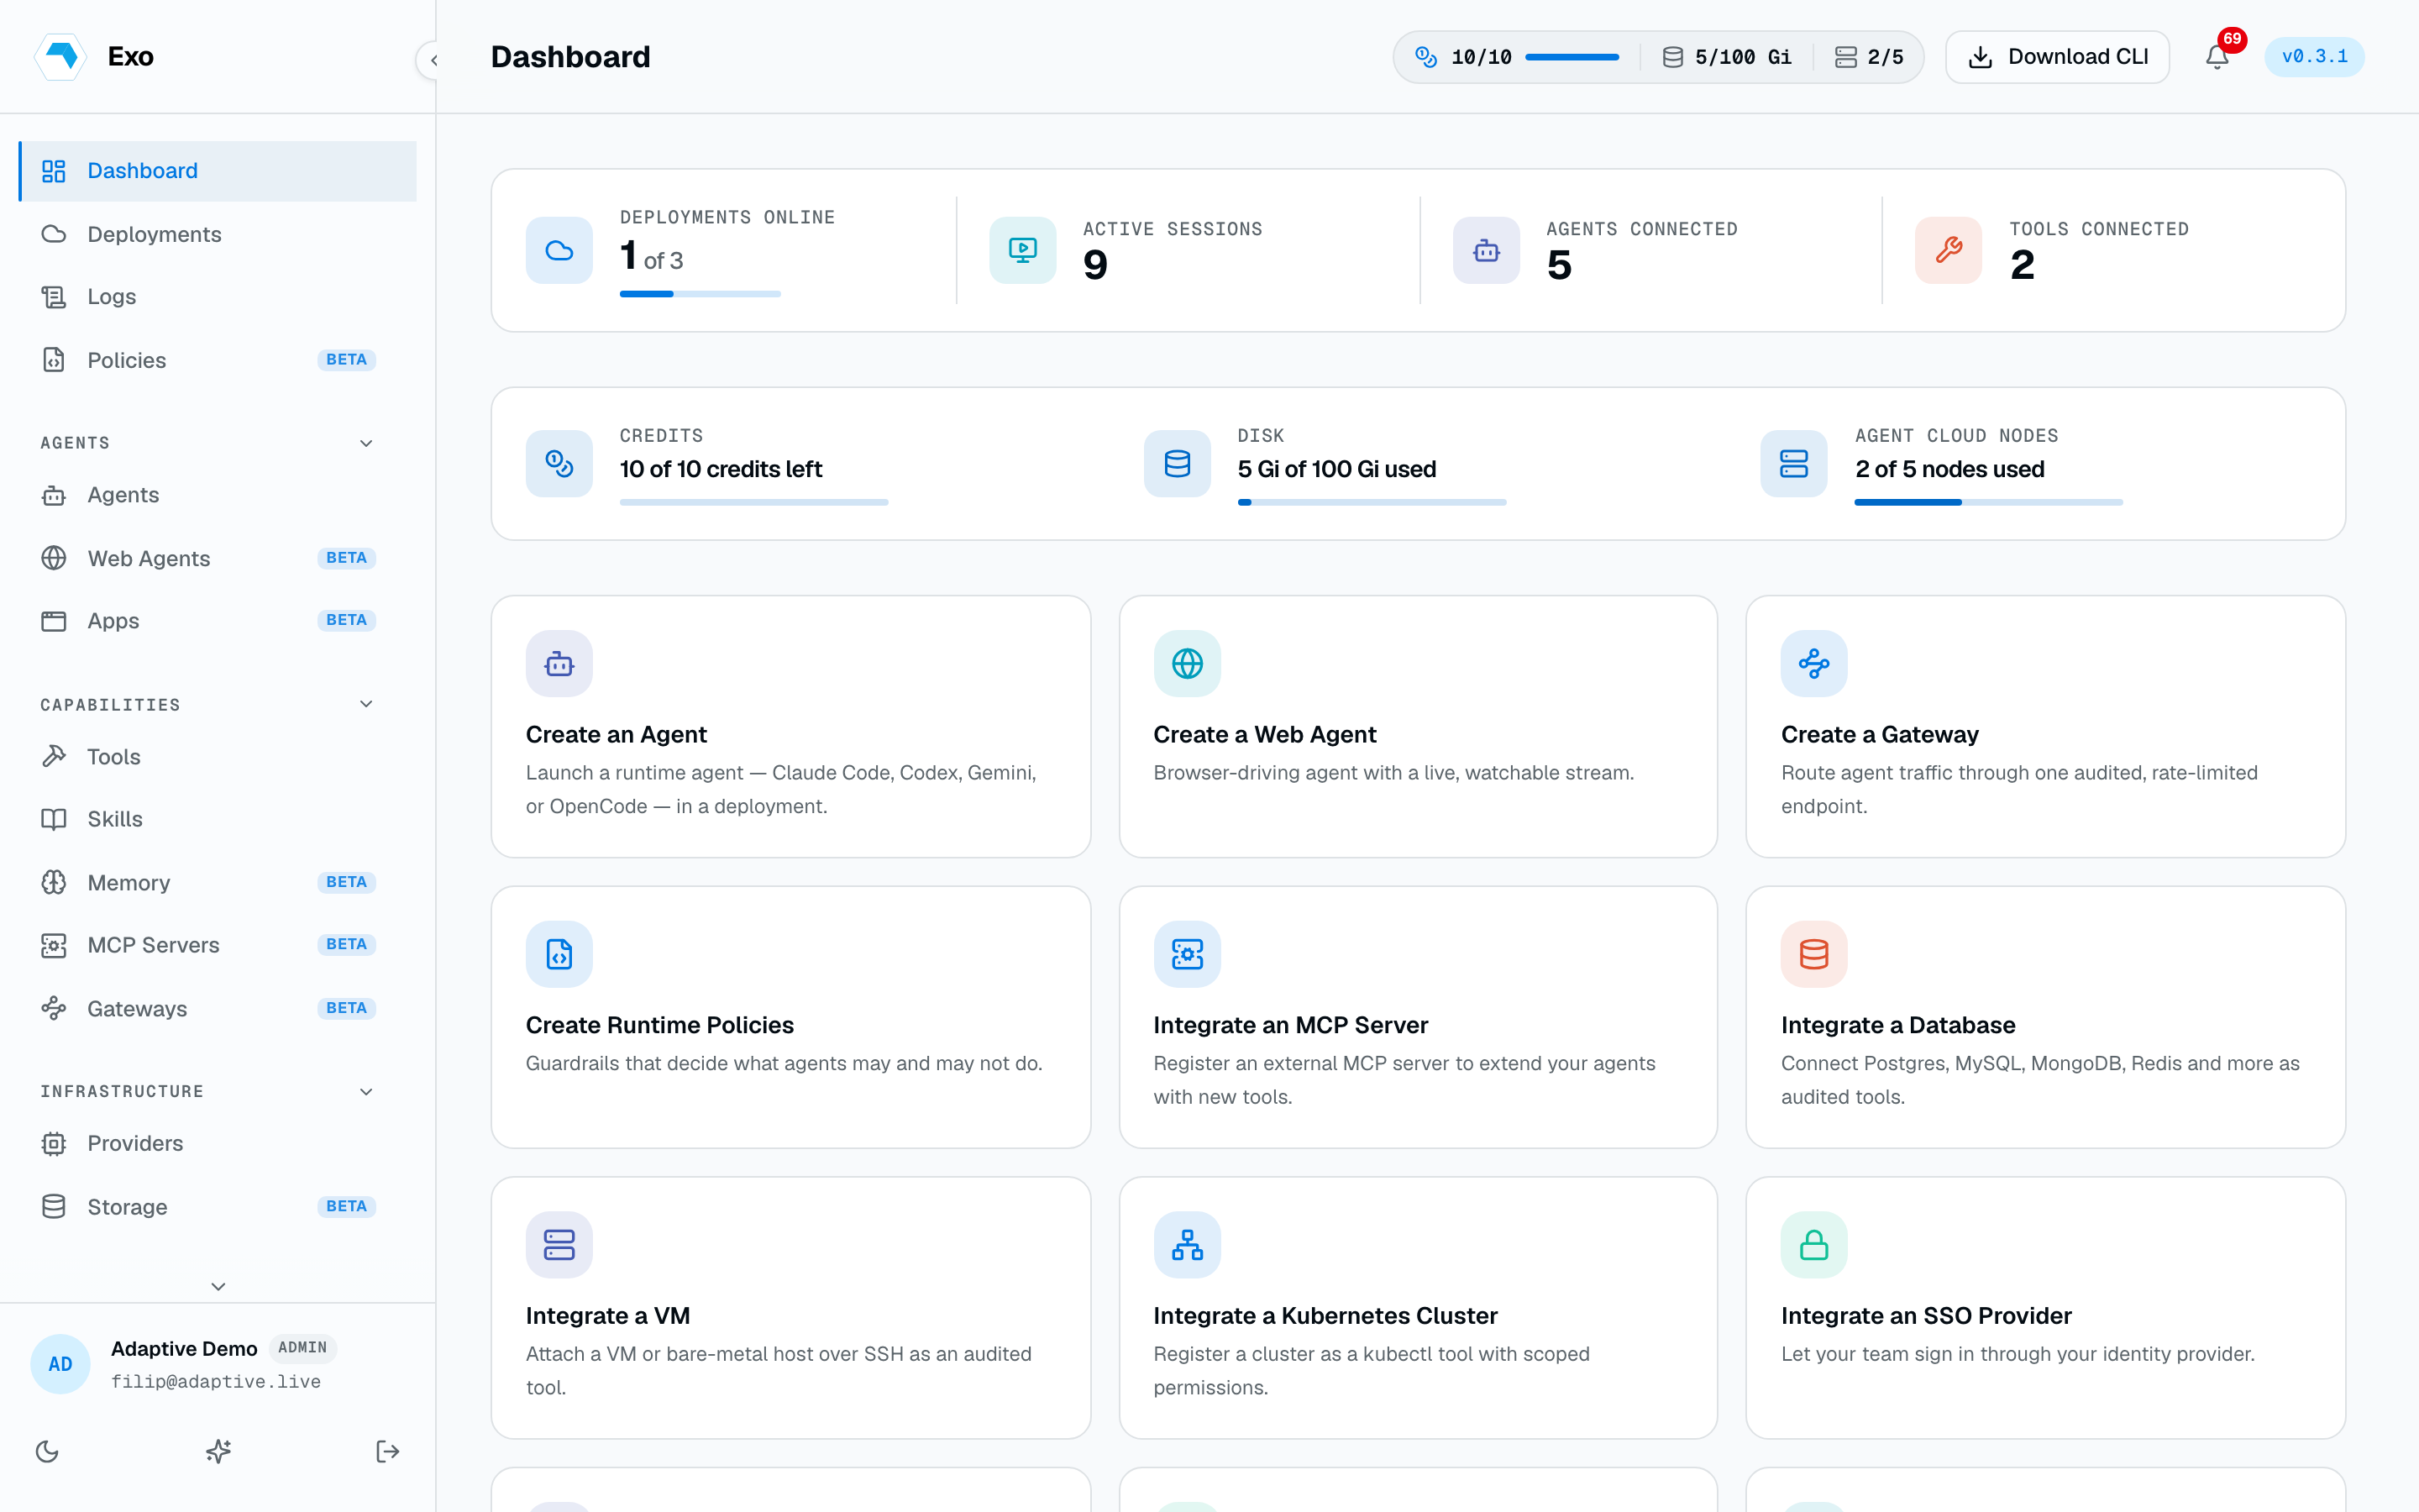The width and height of the screenshot is (2419, 1512).
Task: Click the 10/10 credits indicator in header
Action: click(x=1516, y=57)
